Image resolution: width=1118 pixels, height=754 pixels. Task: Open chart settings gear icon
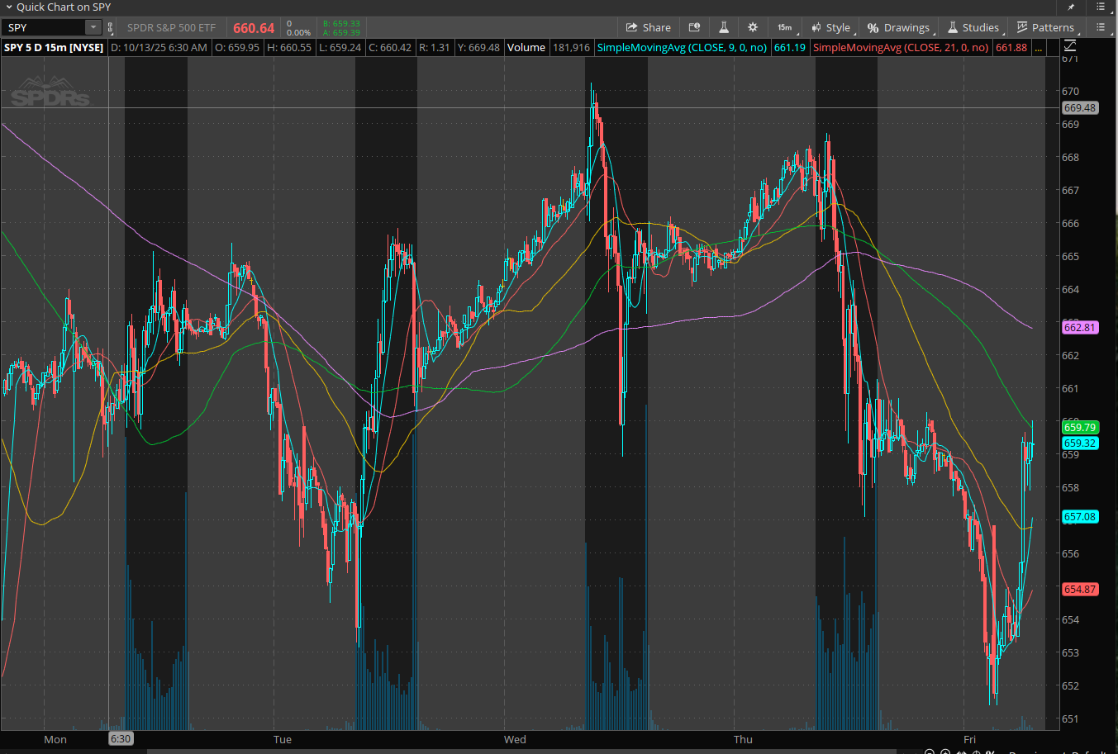coord(753,27)
